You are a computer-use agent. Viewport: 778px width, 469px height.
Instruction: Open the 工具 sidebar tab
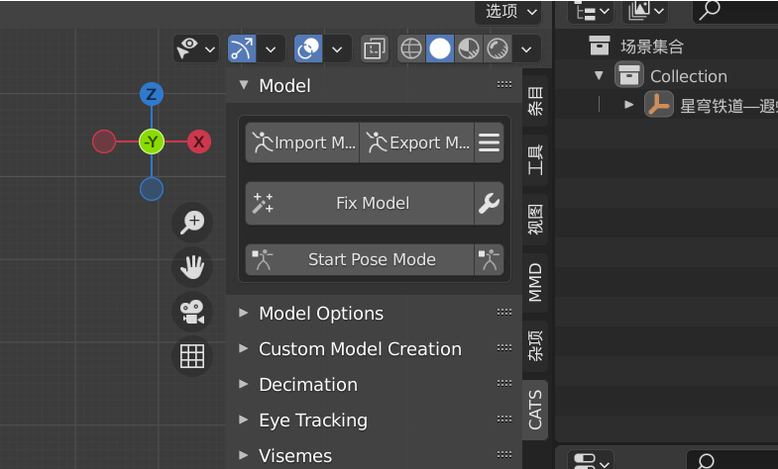(535, 160)
